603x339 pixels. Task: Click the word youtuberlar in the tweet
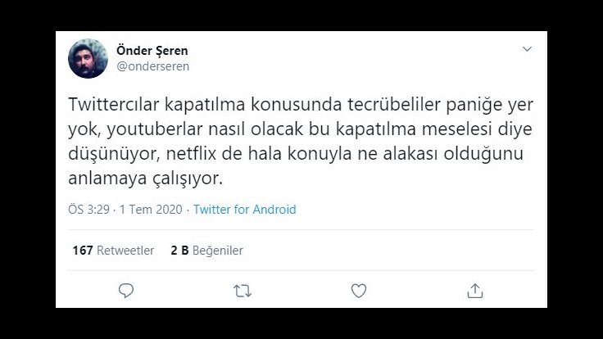tap(136, 129)
